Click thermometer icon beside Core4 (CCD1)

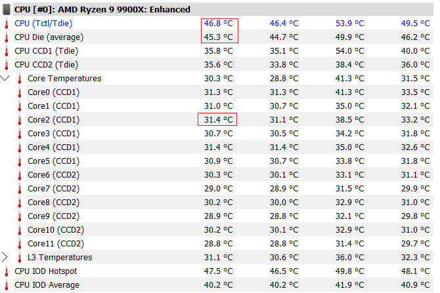20,147
